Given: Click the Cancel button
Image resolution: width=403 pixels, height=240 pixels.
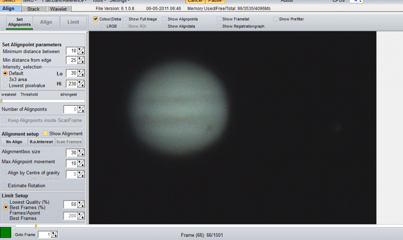Looking at the screenshot, I should [x=195, y=1].
